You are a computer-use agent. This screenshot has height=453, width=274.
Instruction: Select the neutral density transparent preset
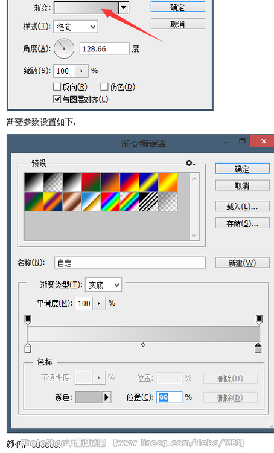168,201
